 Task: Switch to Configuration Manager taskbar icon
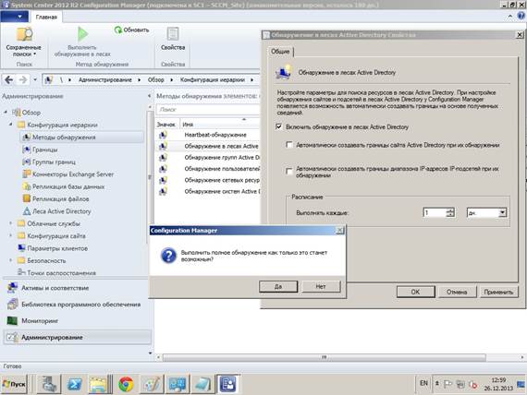[228, 384]
